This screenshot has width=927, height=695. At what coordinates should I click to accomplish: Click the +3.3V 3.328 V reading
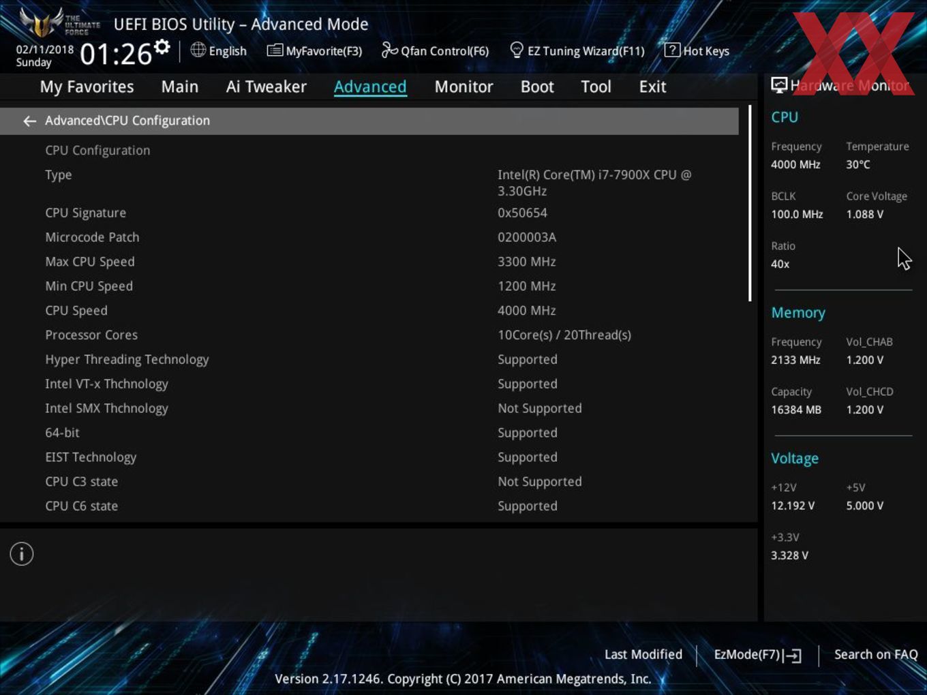(x=789, y=556)
